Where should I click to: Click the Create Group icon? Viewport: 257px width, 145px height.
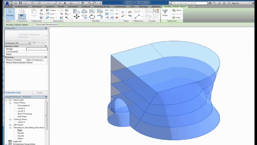coord(156,11)
